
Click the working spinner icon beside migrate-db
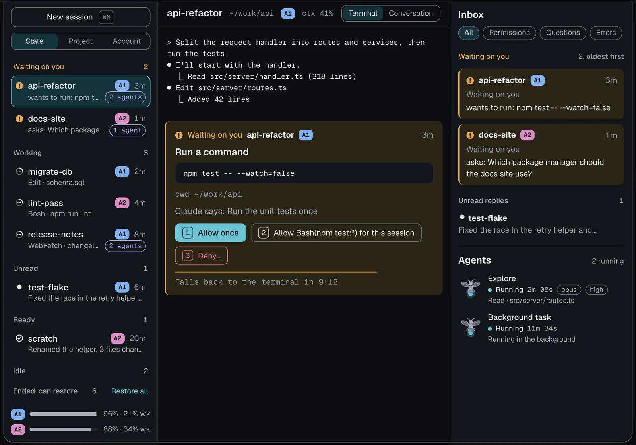pyautogui.click(x=19, y=171)
